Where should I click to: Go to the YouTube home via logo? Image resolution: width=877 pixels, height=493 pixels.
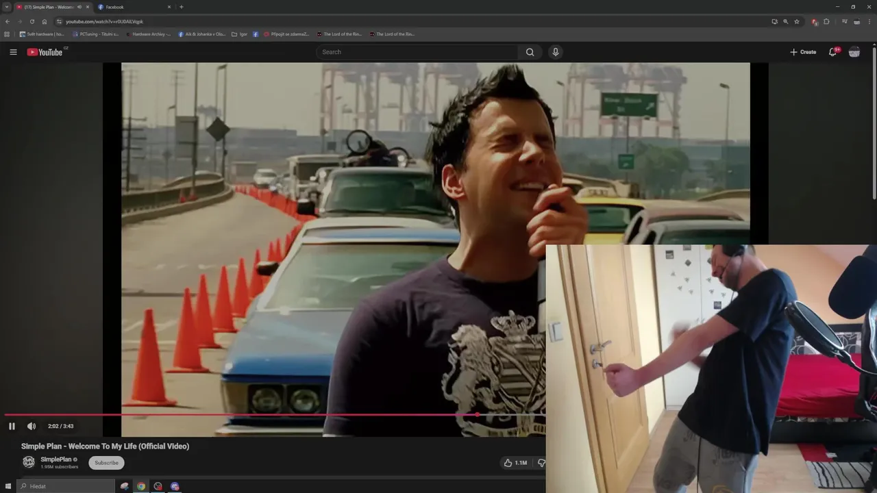tap(45, 52)
